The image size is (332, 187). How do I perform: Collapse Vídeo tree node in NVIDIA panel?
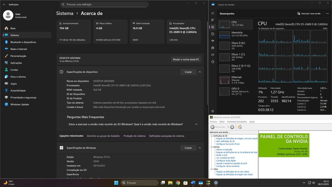tap(211, 169)
